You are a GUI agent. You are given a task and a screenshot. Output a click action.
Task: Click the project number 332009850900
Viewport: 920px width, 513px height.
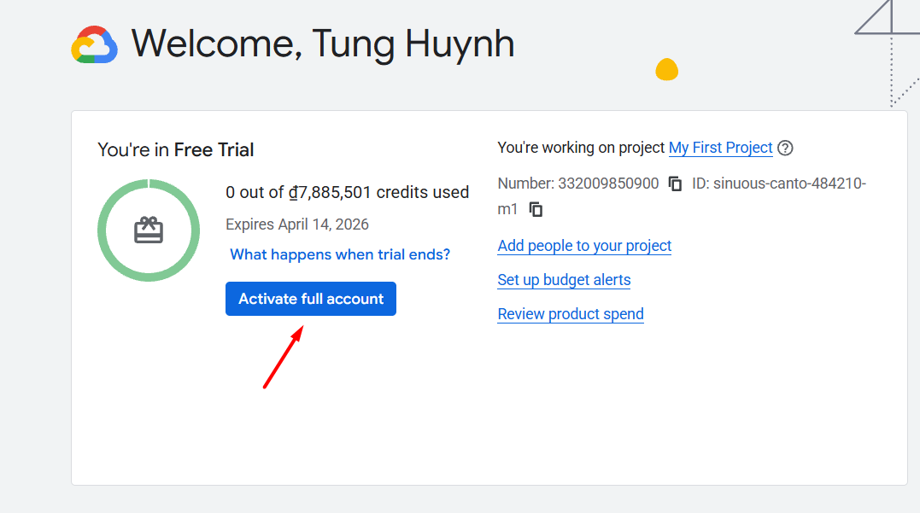pos(607,184)
